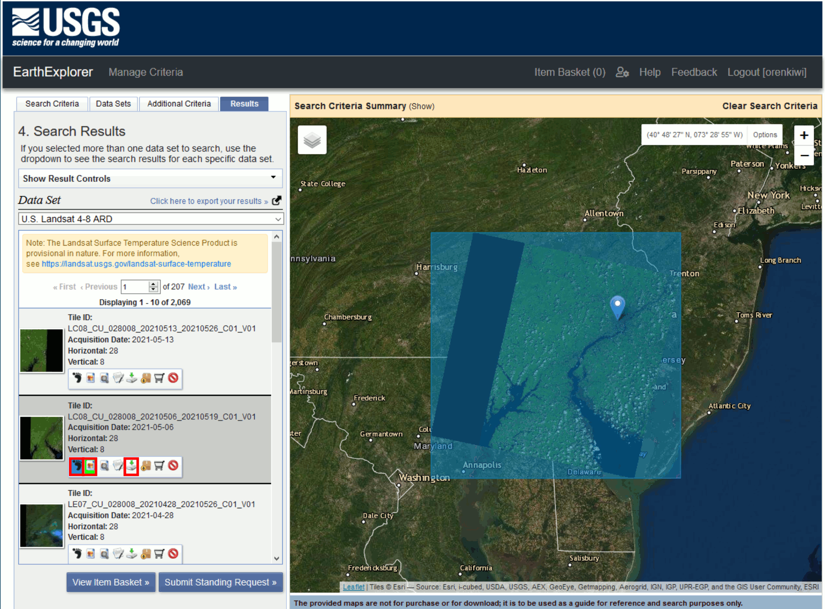The width and height of the screenshot is (825, 609).
Task: Open the Additional Criteria tab
Action: 179,104
